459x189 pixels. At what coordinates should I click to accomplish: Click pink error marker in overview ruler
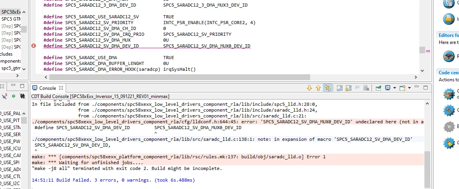[428, 51]
